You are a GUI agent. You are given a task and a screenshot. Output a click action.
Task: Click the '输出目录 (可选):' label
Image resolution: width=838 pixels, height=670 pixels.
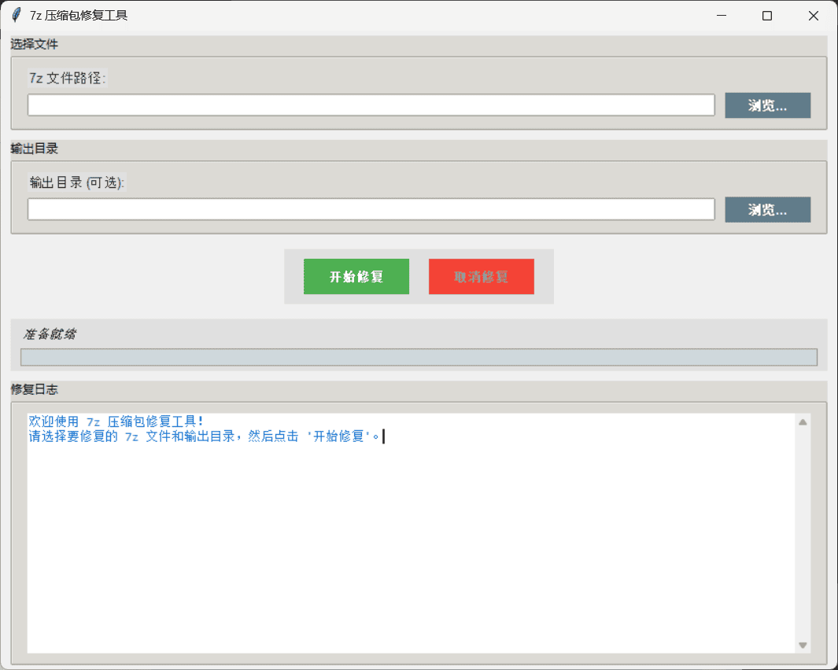77,182
